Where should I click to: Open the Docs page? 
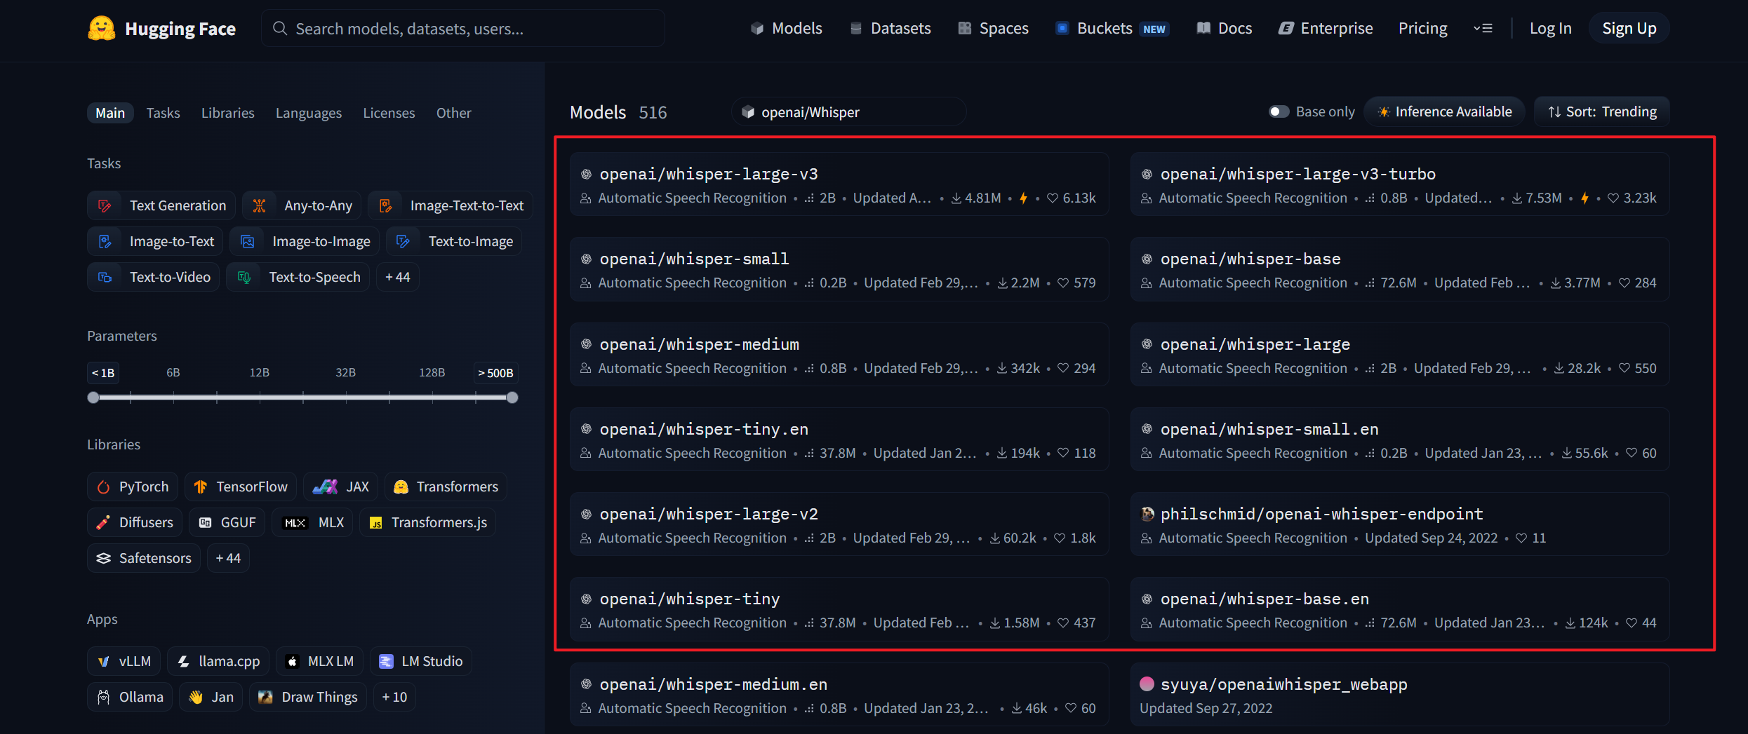1225,28
